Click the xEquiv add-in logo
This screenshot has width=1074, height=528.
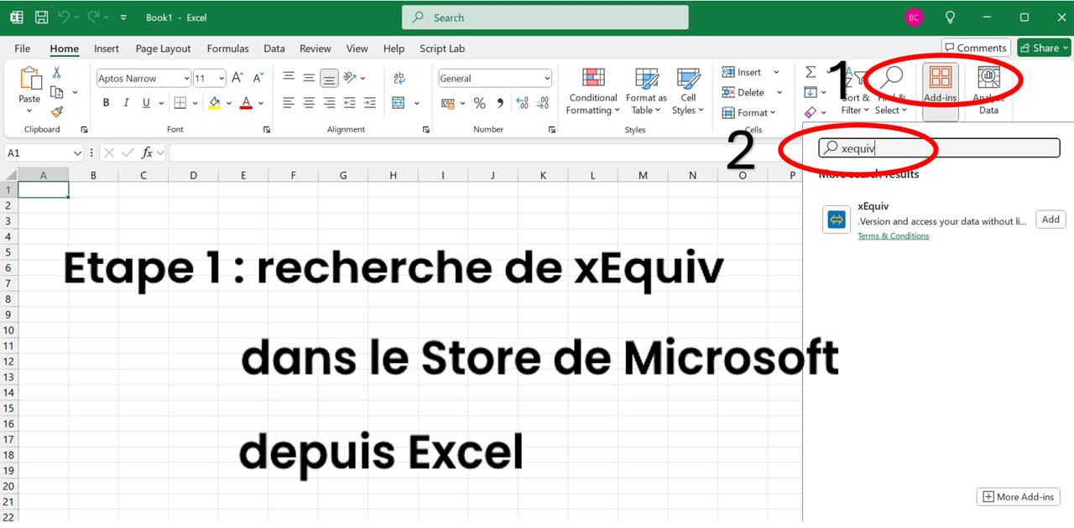coord(837,220)
